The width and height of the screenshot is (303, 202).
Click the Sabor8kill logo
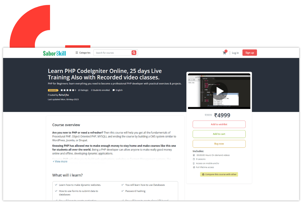54,53
